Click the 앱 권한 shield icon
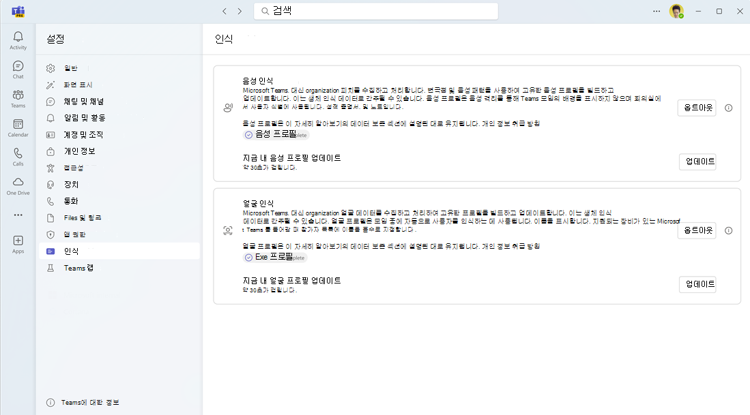 coord(51,234)
